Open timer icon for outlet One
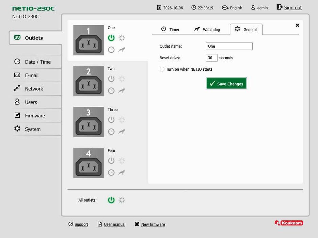This screenshot has height=238, width=318. click(x=111, y=50)
